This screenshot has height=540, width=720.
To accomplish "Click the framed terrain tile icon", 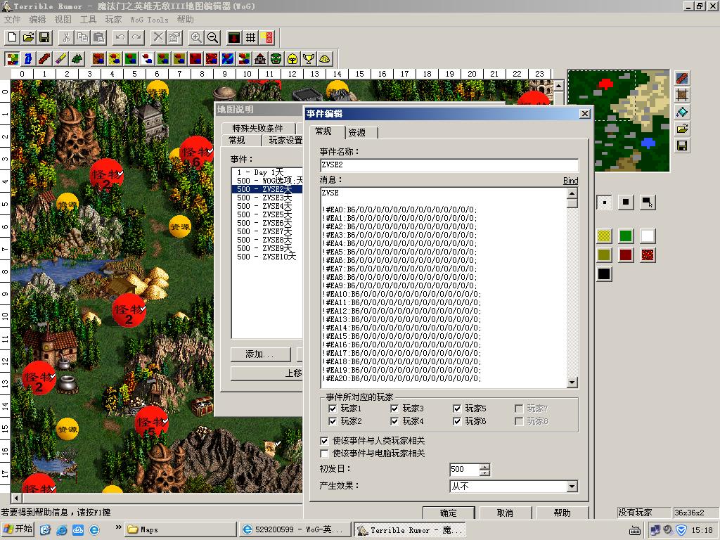I will (x=682, y=95).
